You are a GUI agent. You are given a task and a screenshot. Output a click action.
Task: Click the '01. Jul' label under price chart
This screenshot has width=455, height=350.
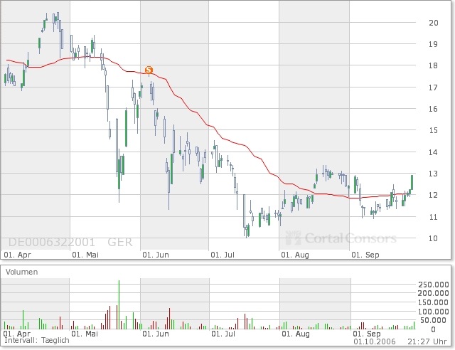(x=223, y=255)
